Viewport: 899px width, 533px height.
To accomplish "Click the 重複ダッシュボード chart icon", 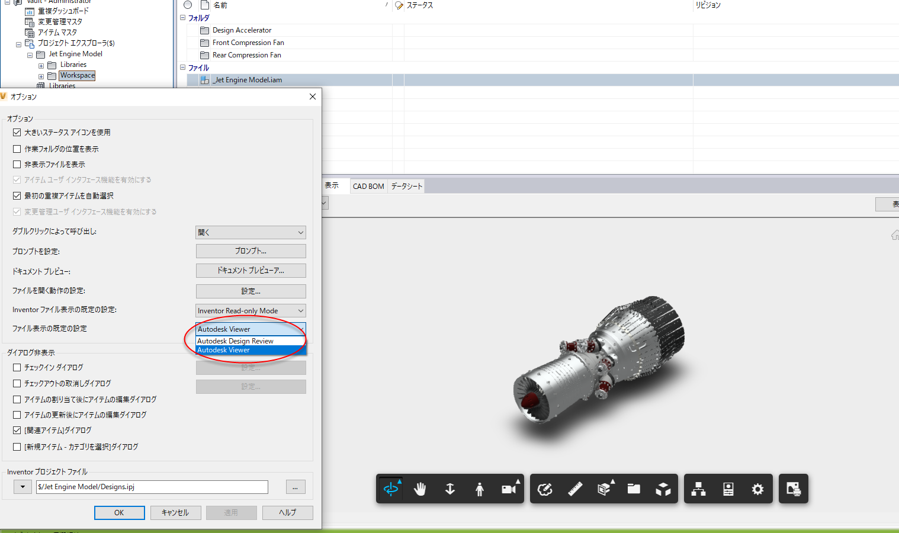I will (30, 11).
